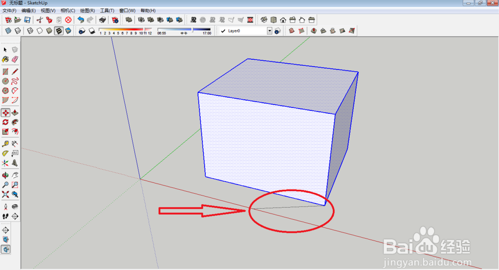Click the red Erase/Delete circle icon

click(68, 20)
